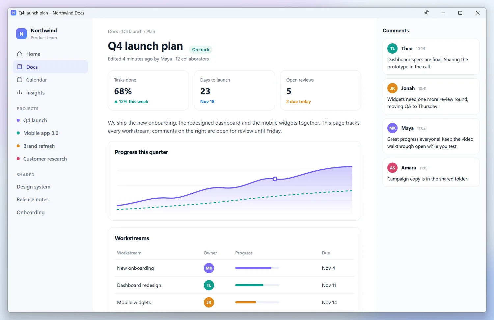Click the Docs breadcrumb link
The width and height of the screenshot is (494, 320).
point(113,32)
